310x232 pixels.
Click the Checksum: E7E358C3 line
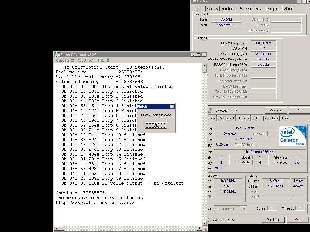(80, 193)
